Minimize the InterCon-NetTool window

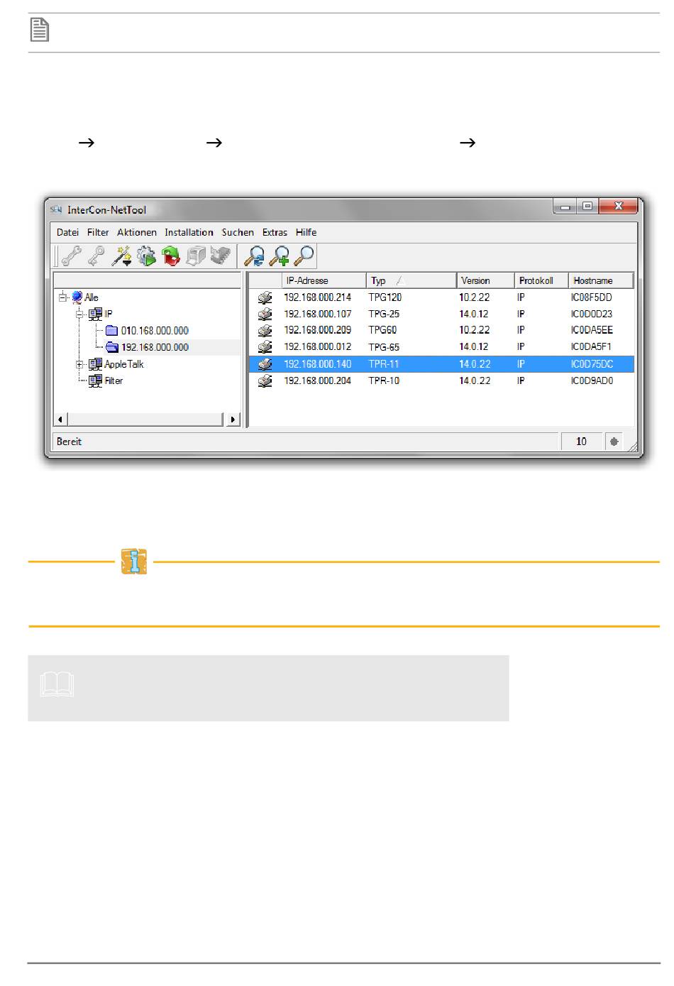[565, 207]
